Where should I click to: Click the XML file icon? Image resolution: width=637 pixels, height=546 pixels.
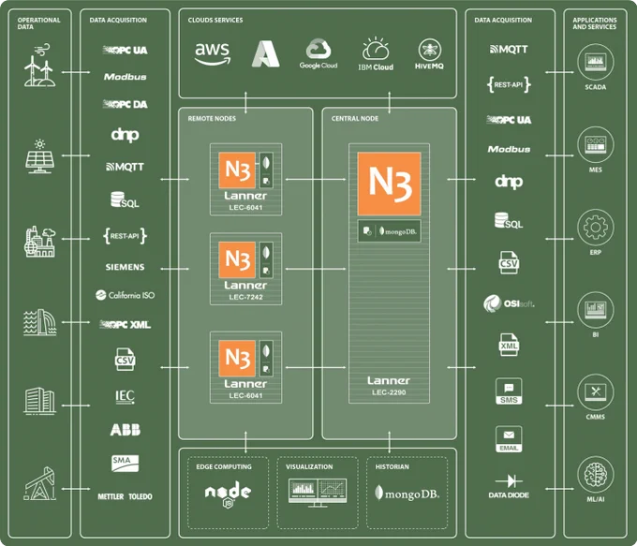[x=509, y=345]
